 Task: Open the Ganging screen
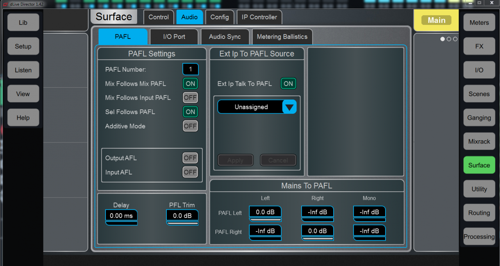(x=479, y=118)
